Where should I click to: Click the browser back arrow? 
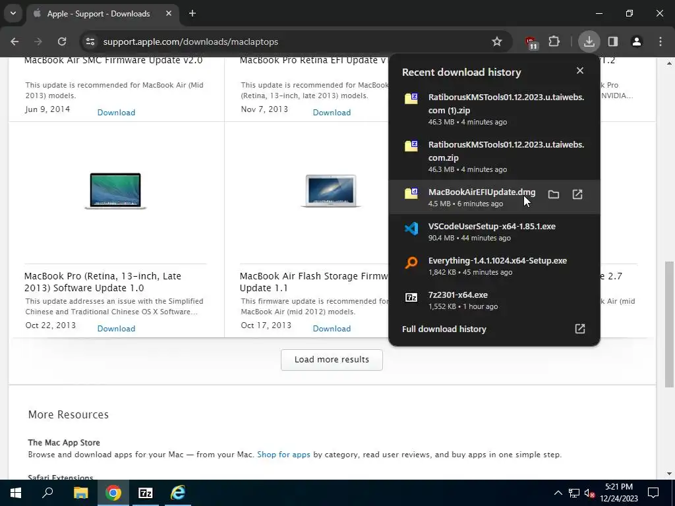[15, 42]
